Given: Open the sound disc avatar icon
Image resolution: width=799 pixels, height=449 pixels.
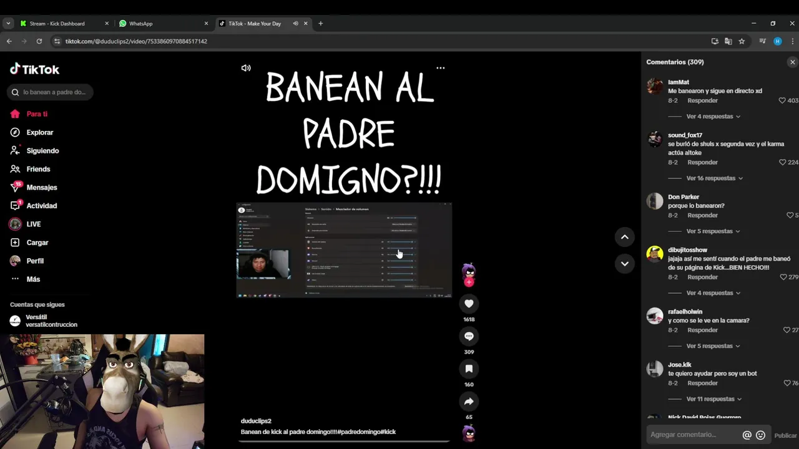Looking at the screenshot, I should 469,432.
